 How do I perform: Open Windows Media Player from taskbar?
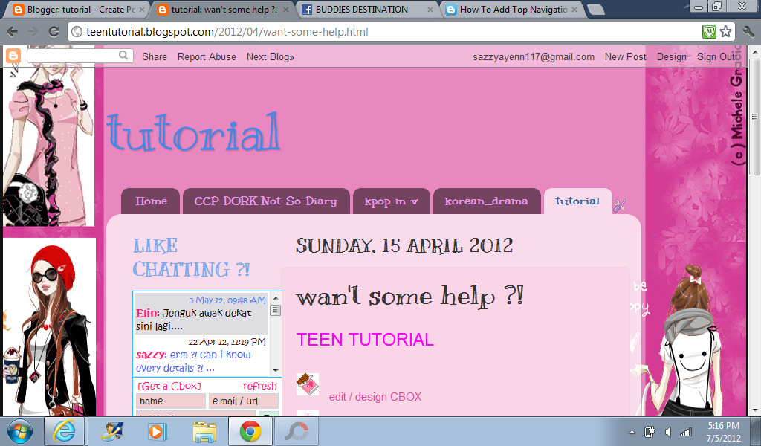point(156,431)
